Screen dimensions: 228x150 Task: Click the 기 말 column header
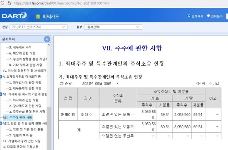pos(189,98)
